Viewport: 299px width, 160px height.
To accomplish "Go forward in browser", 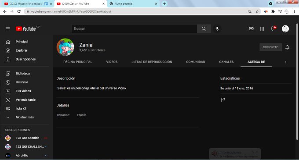I will pyautogui.click(x=12, y=11).
